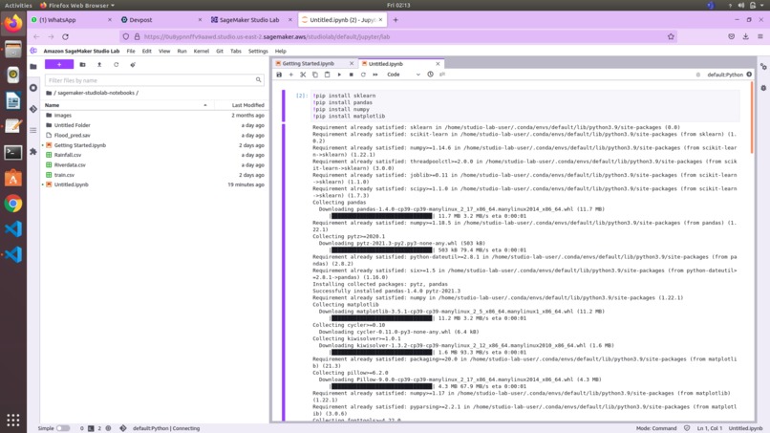Collapse the pip install cell via blue bar
This screenshot has height=433, width=770.
(284, 106)
